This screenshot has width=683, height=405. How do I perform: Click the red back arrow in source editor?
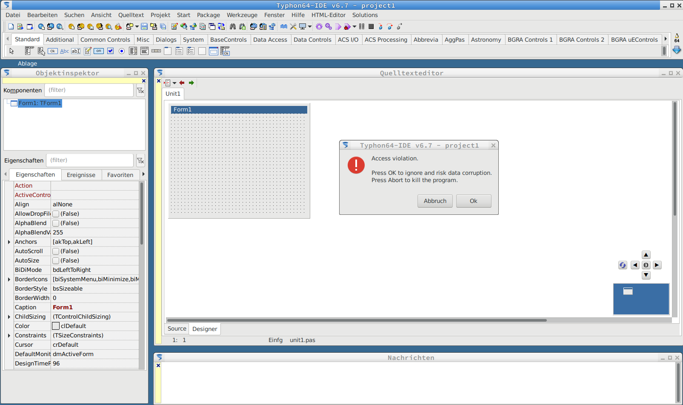(x=182, y=83)
